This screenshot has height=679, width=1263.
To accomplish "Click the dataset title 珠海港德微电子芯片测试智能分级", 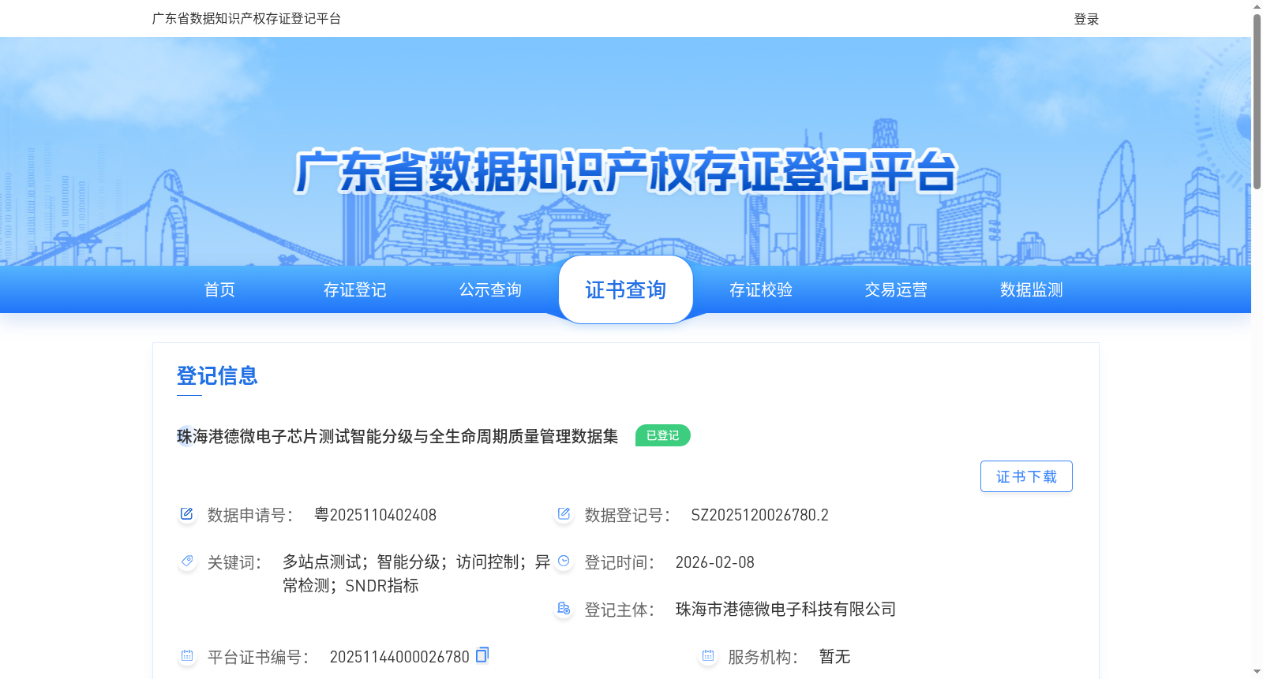I will tap(398, 436).
